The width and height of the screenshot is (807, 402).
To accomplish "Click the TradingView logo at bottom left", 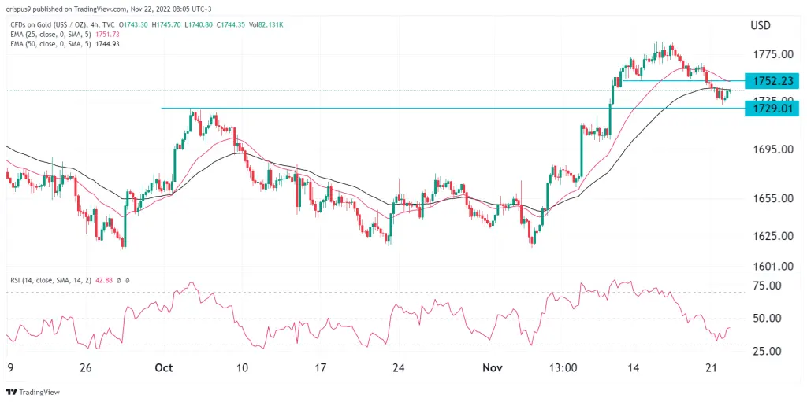I will (x=33, y=392).
